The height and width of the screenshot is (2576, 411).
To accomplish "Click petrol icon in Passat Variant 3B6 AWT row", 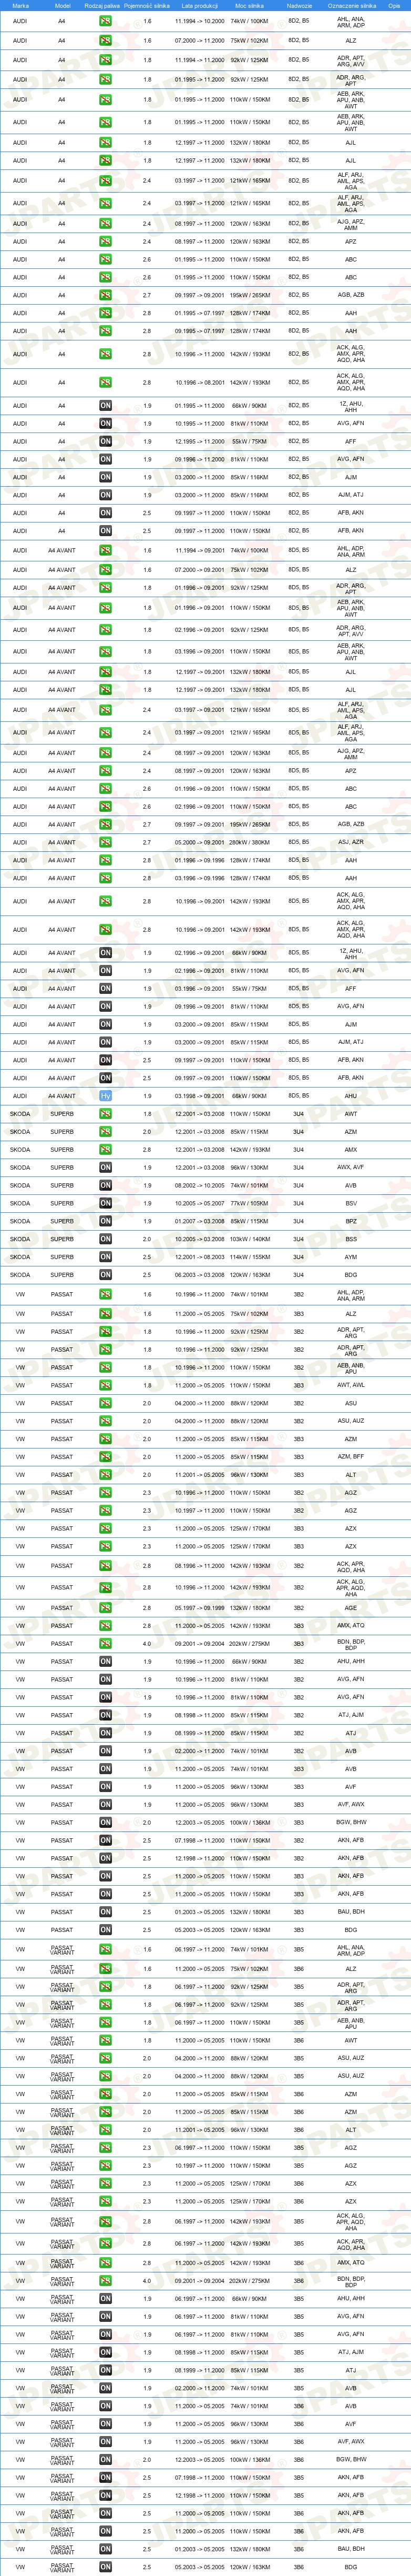I will click(x=105, y=2040).
